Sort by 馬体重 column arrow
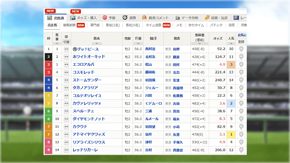290x163 pixels. 199,43
